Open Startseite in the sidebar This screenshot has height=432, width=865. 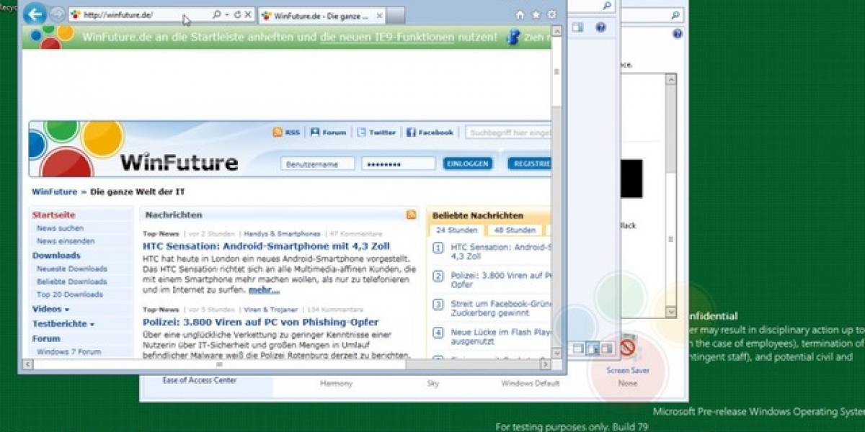[53, 215]
